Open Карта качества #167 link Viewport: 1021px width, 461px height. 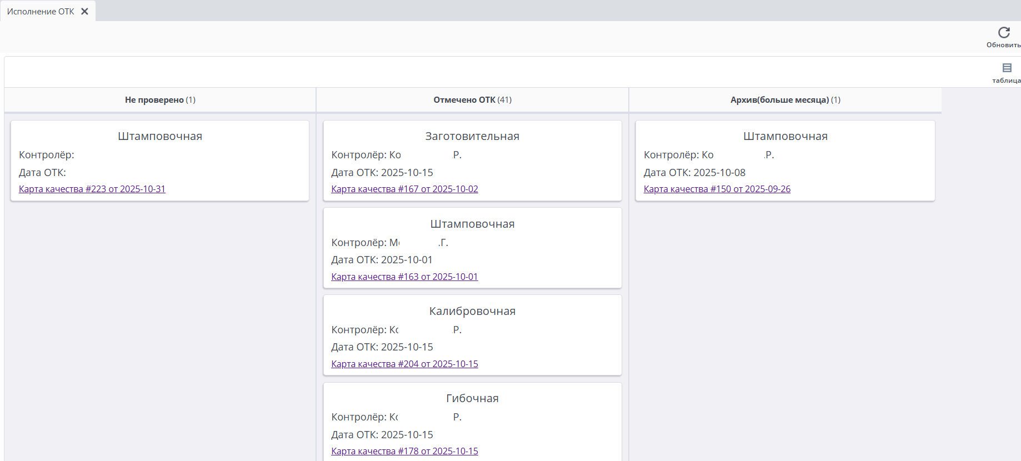404,189
